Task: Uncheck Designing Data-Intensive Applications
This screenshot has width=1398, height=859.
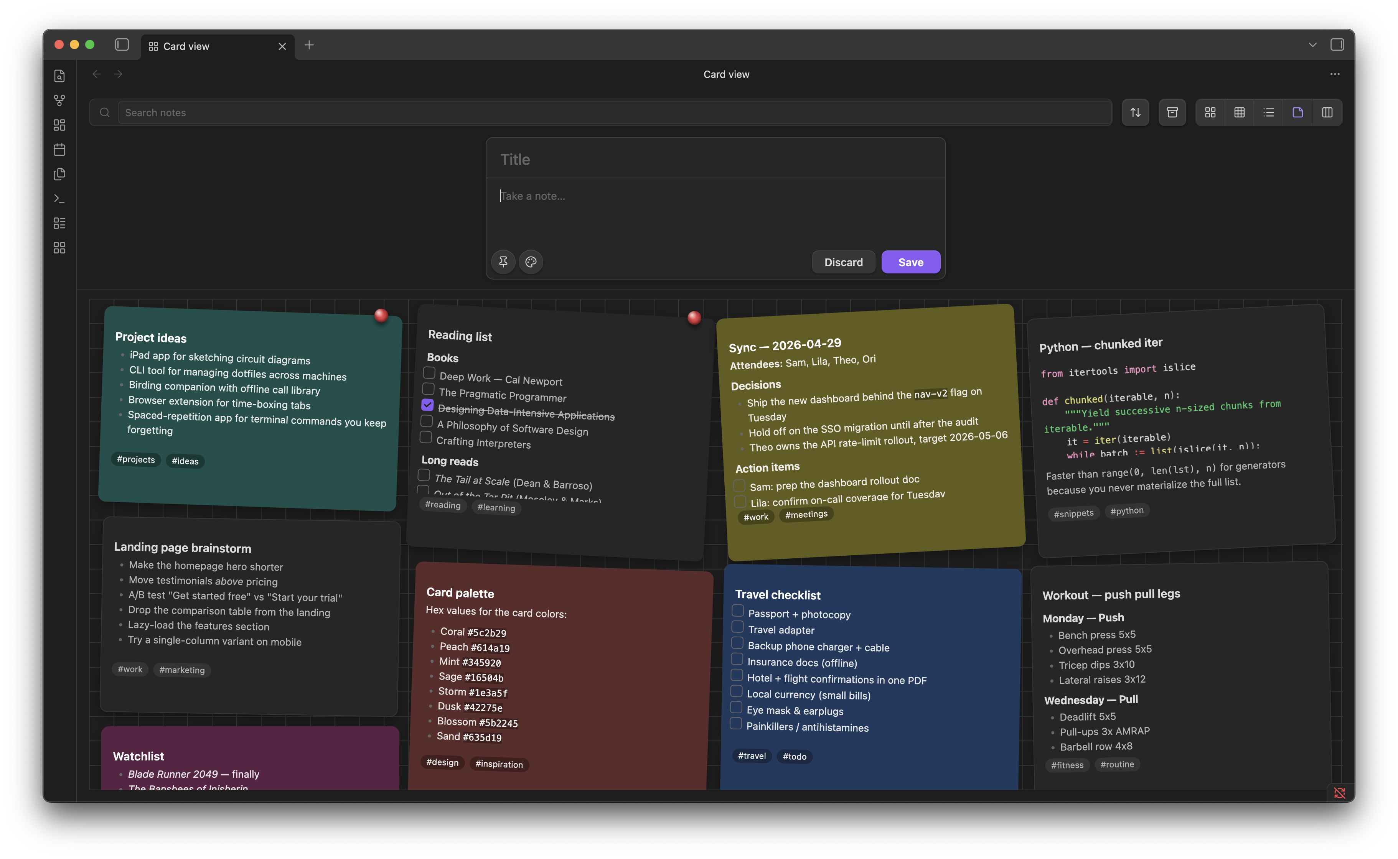Action: pos(427,405)
